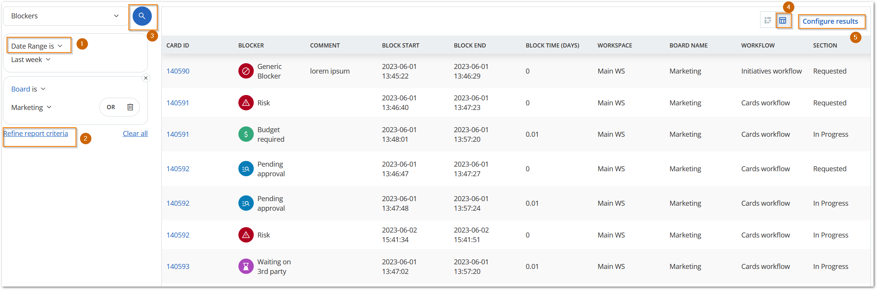The image size is (877, 290).
Task: Switch to chart view using the pivot icon
Action: tap(768, 20)
